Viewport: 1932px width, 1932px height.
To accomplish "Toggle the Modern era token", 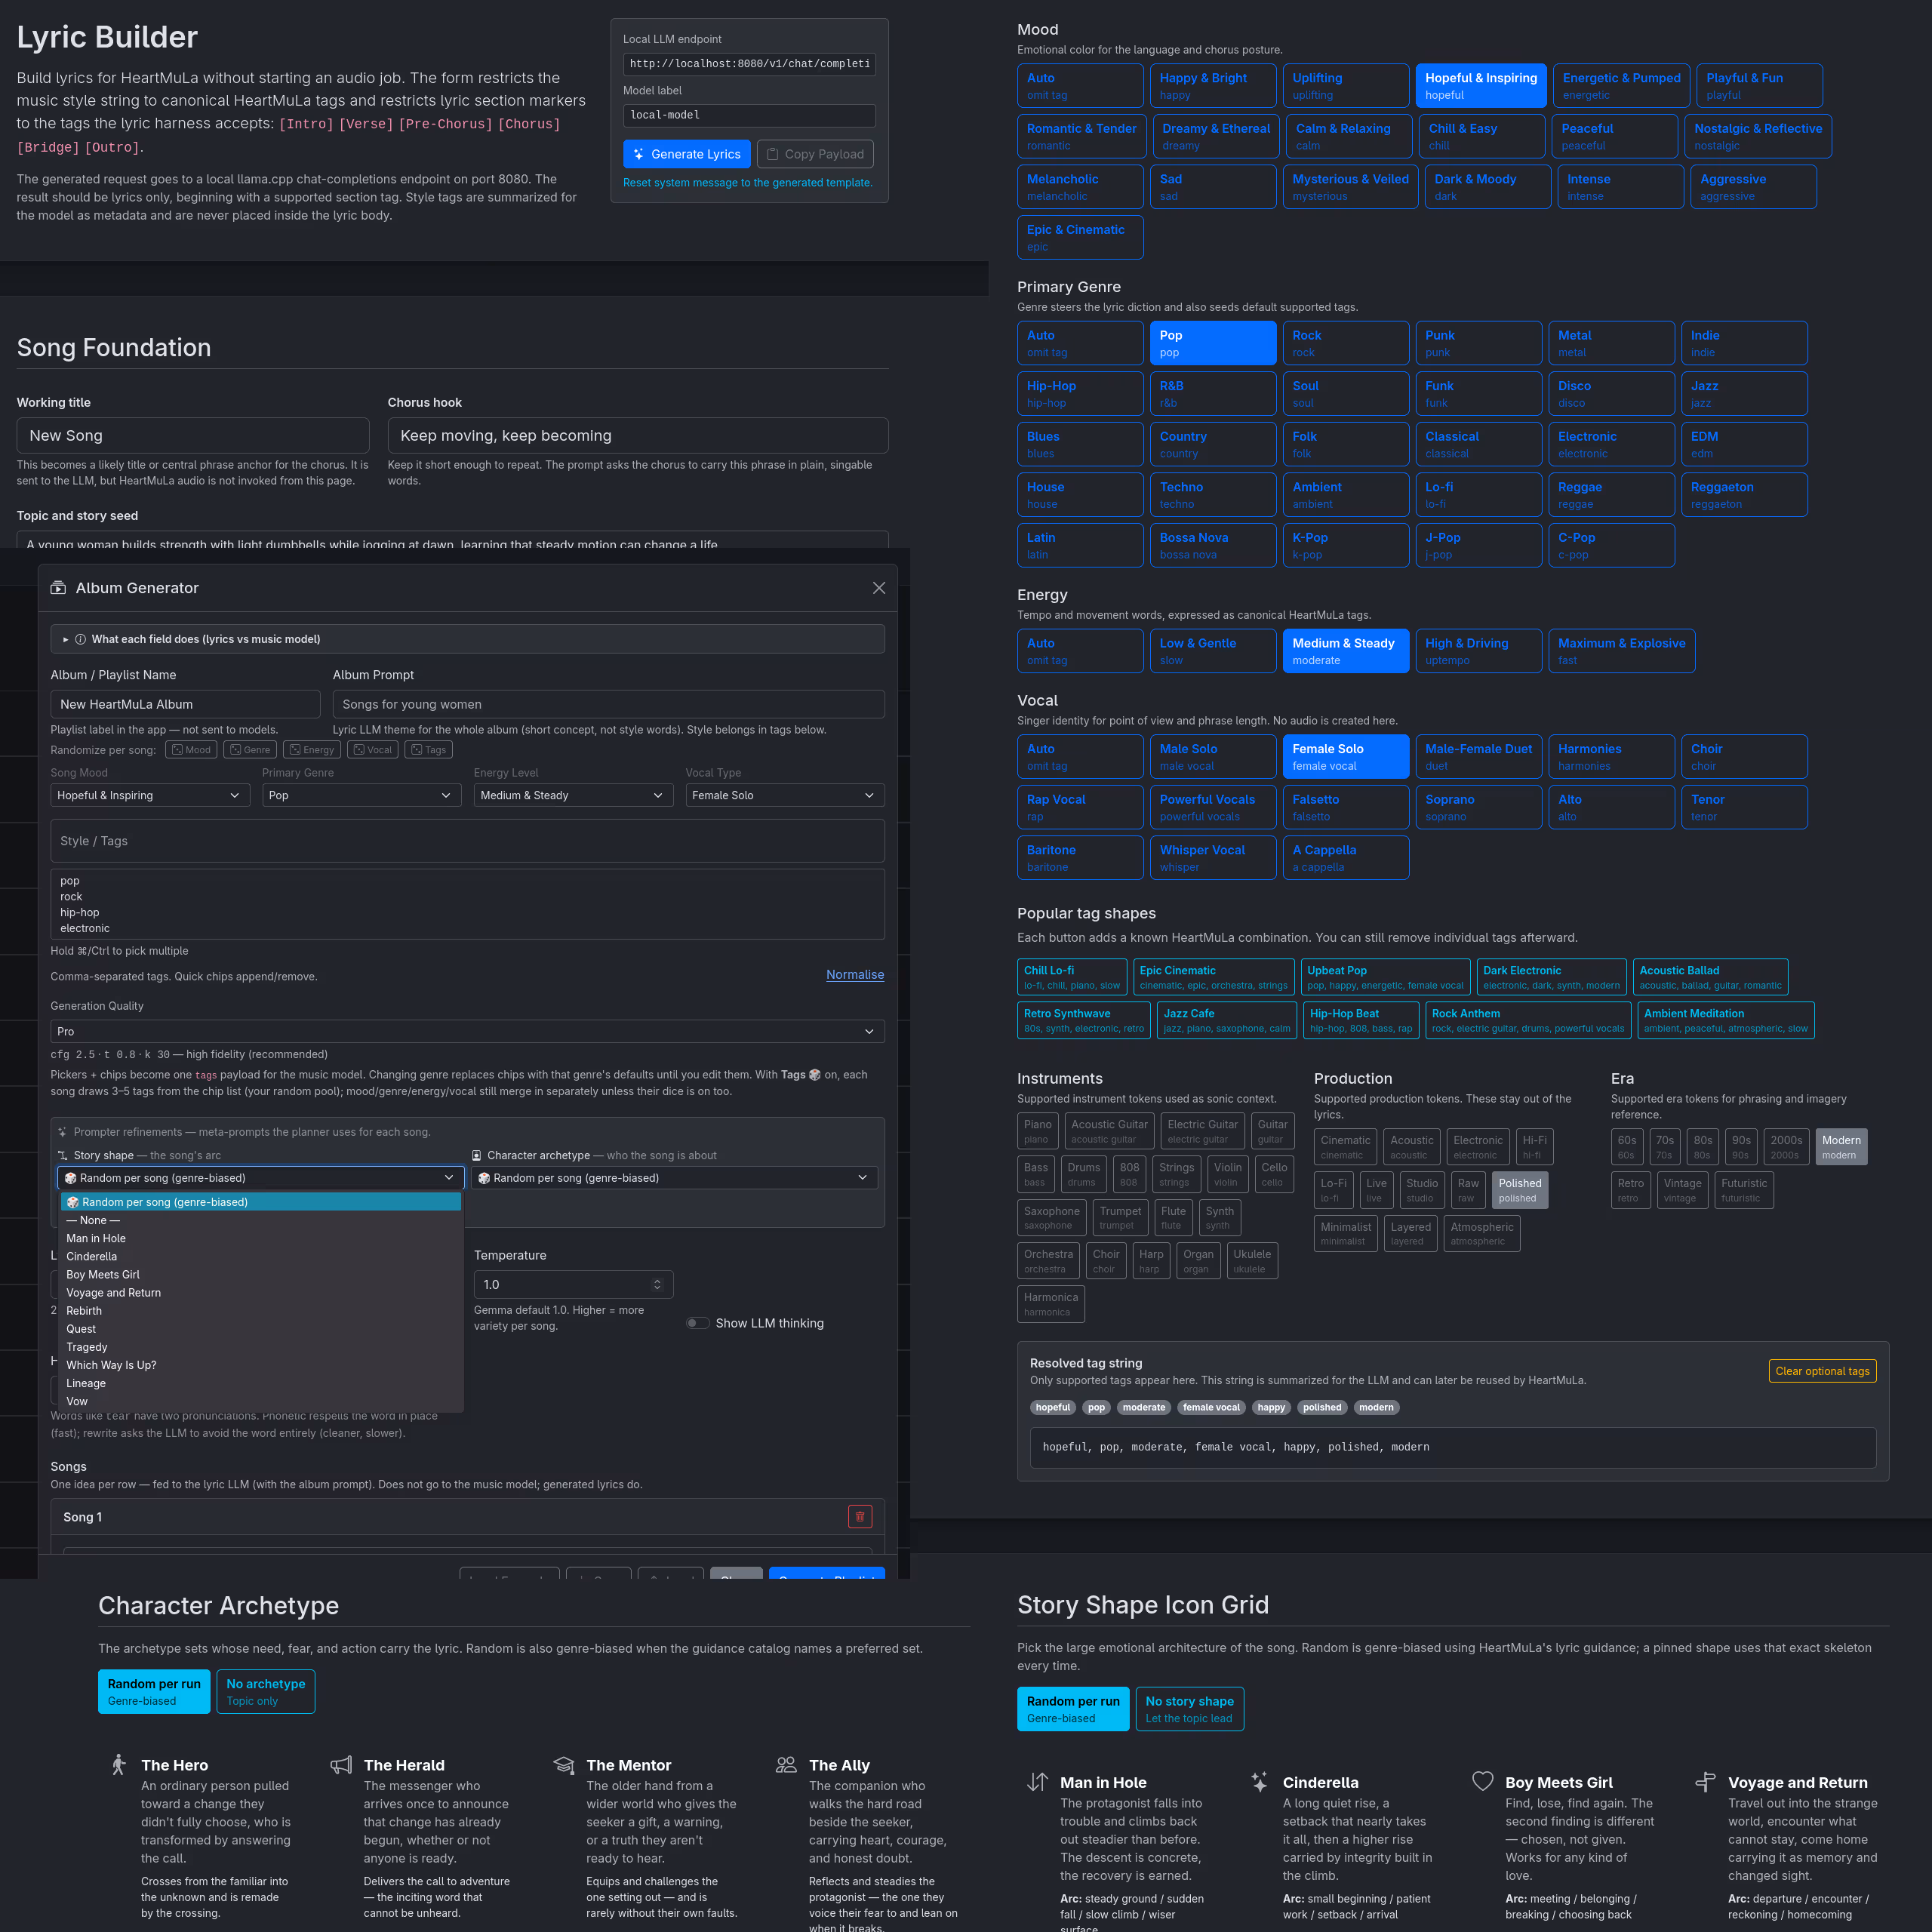I will 1841,1147.
